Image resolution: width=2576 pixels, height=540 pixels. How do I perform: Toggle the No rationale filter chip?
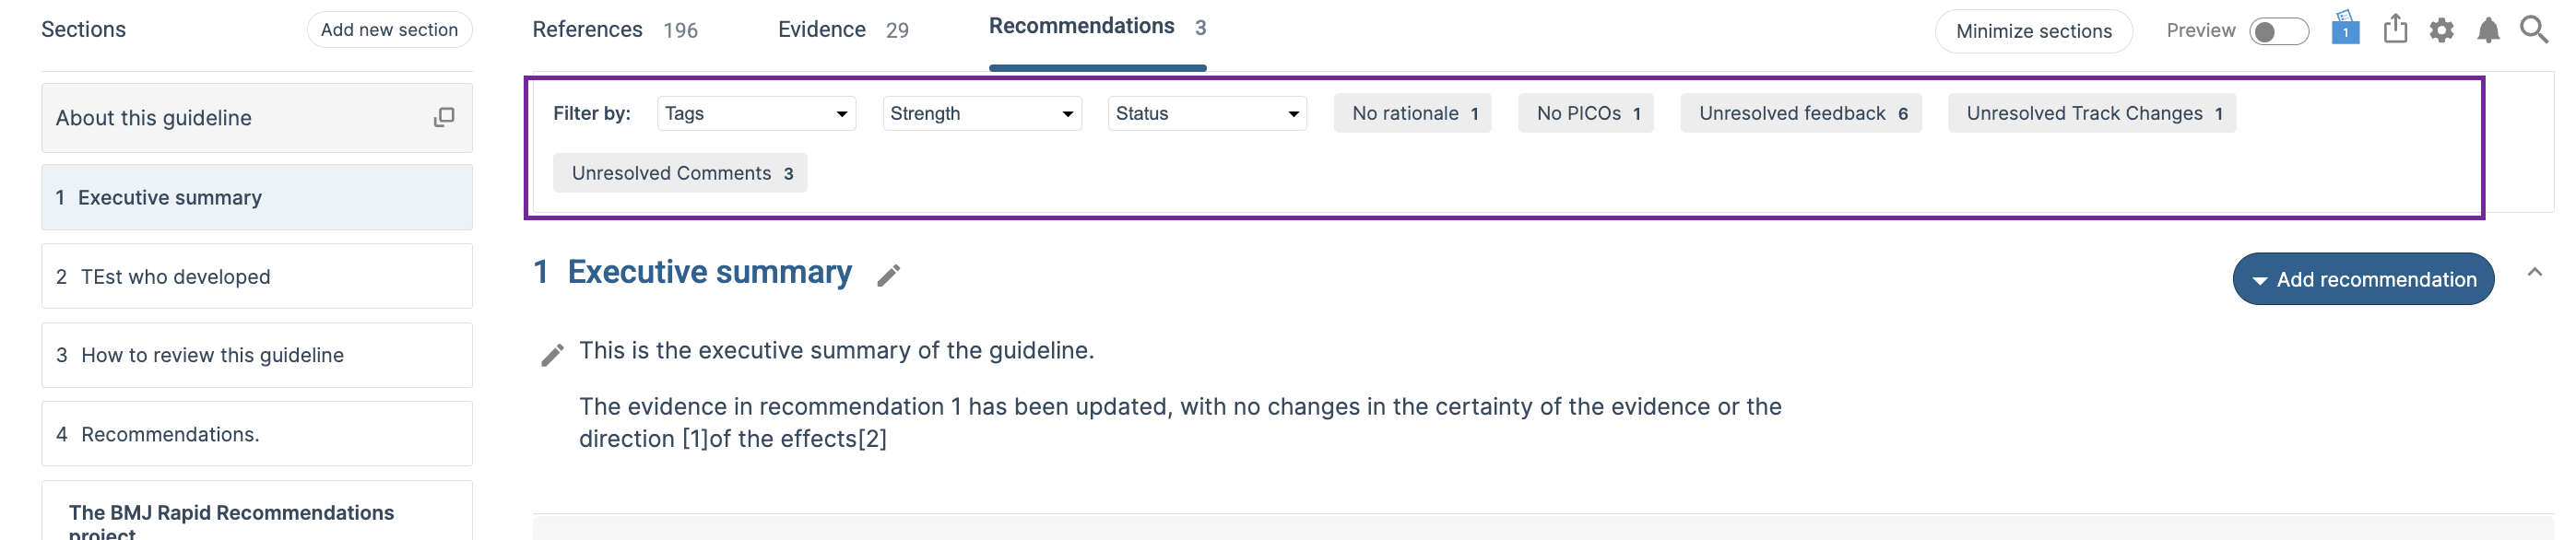[1412, 113]
